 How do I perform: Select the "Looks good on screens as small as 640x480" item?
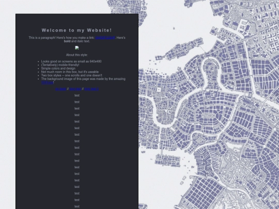[x=71, y=61]
